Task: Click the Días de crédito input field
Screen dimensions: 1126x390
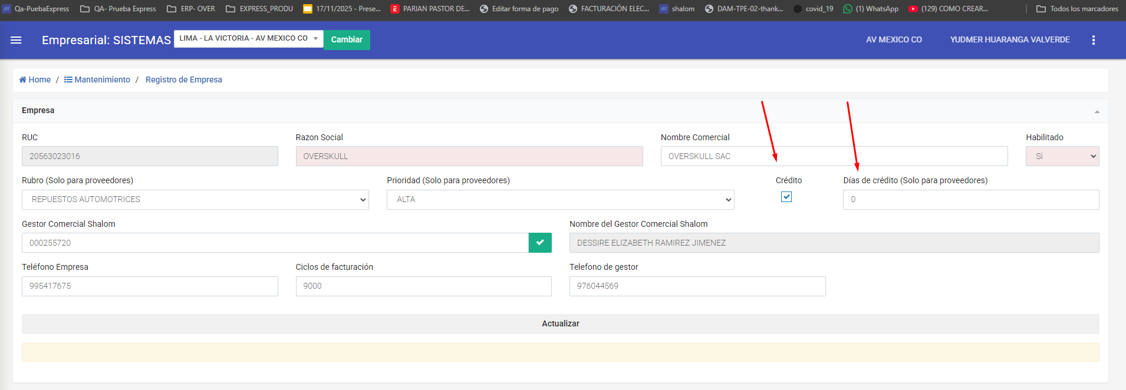Action: [970, 200]
